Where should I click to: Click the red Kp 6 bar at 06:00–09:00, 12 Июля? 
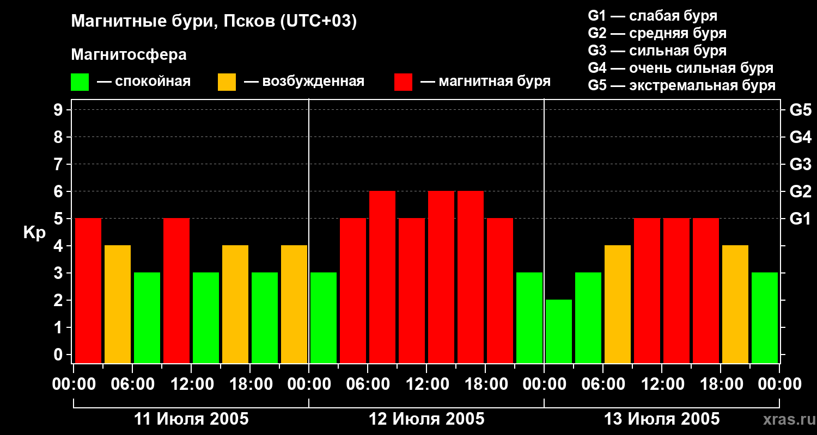382,277
